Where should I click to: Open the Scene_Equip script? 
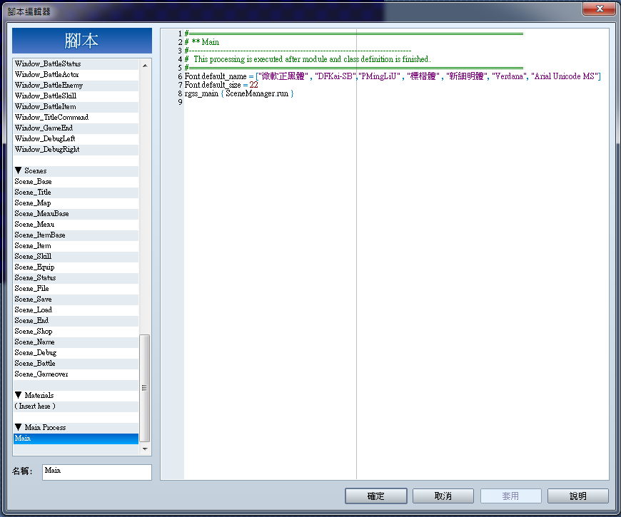[76, 267]
